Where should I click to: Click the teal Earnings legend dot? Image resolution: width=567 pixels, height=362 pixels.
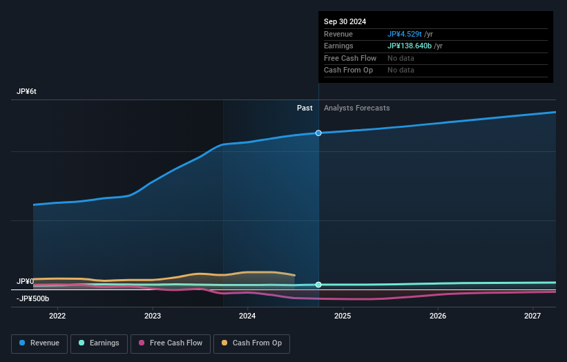(x=81, y=343)
